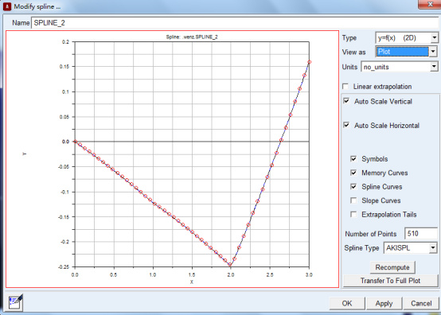The width and height of the screenshot is (441, 315).
Task: Click the minimum data point at x=2.0
Action: [x=229, y=264]
